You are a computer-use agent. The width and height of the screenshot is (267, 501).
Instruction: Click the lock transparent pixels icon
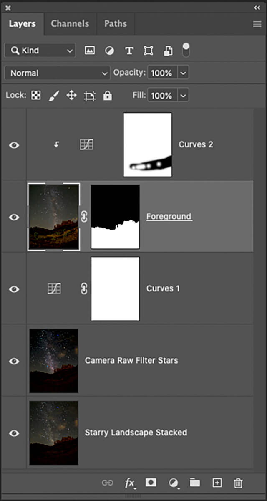tap(36, 96)
